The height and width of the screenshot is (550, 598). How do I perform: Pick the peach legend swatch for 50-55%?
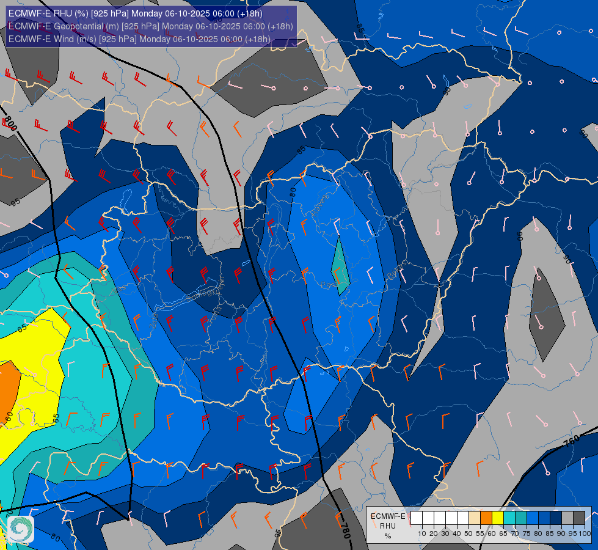tap(475, 518)
